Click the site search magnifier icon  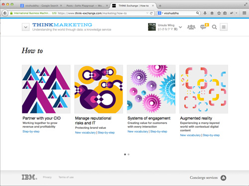[214, 27]
